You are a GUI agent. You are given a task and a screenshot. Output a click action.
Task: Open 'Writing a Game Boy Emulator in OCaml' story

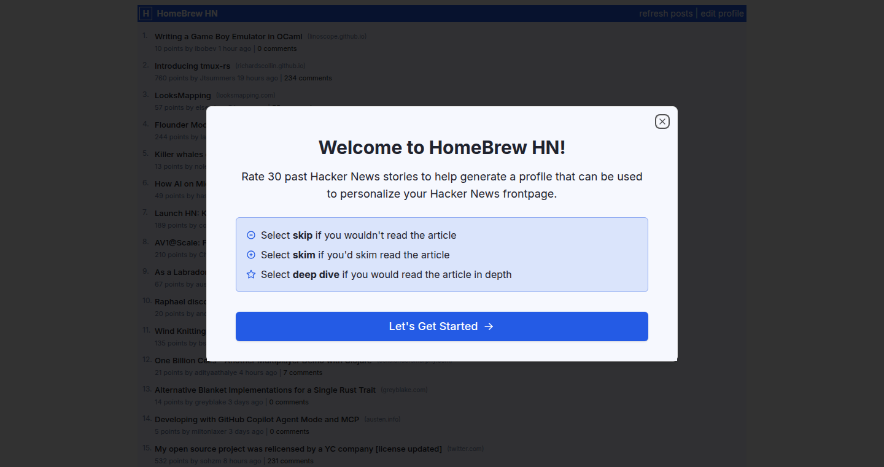pos(228,37)
